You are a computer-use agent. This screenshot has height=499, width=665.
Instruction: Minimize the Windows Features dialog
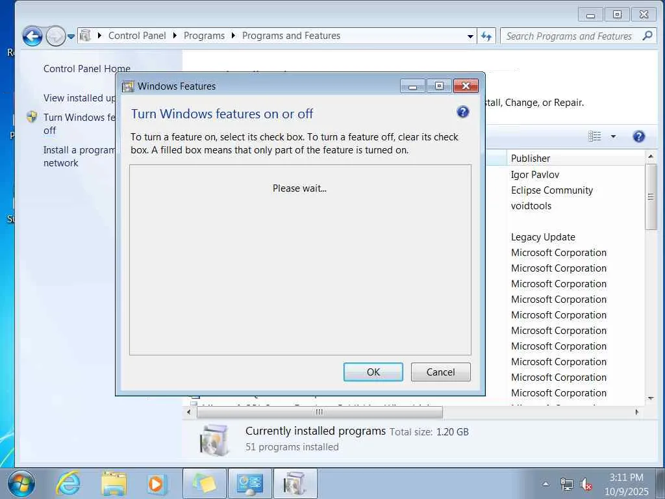coord(412,86)
